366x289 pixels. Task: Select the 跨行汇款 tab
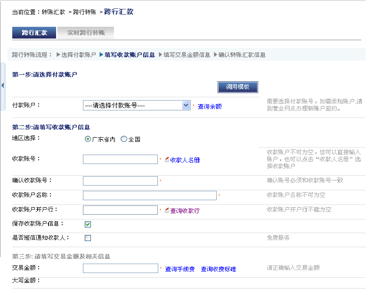click(34, 32)
